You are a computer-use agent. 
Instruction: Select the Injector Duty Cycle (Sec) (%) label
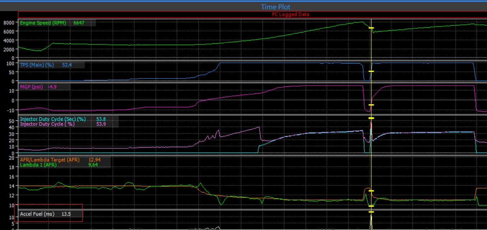(53, 119)
